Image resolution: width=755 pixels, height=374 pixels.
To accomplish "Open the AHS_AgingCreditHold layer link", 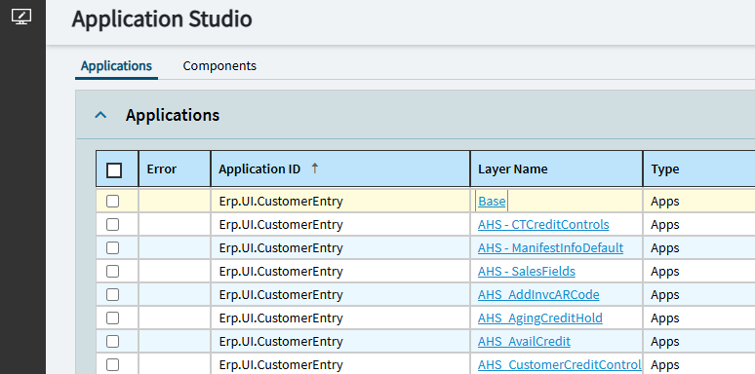I will pyautogui.click(x=539, y=318).
